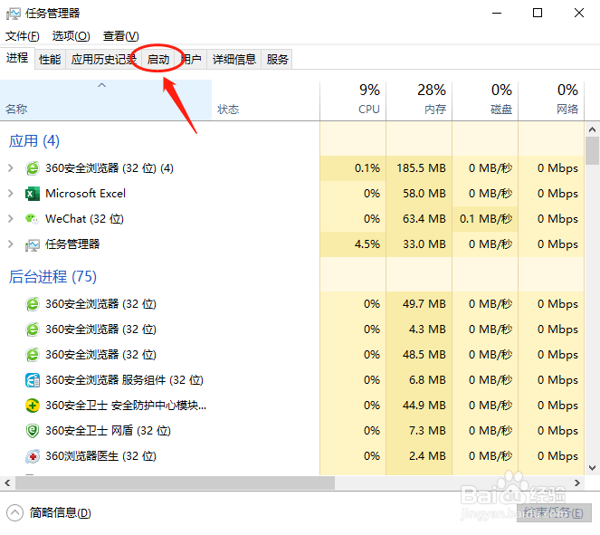Screen dimensions: 600x535
Task: Click the vertical scrollbar thumb
Action: tap(593, 151)
